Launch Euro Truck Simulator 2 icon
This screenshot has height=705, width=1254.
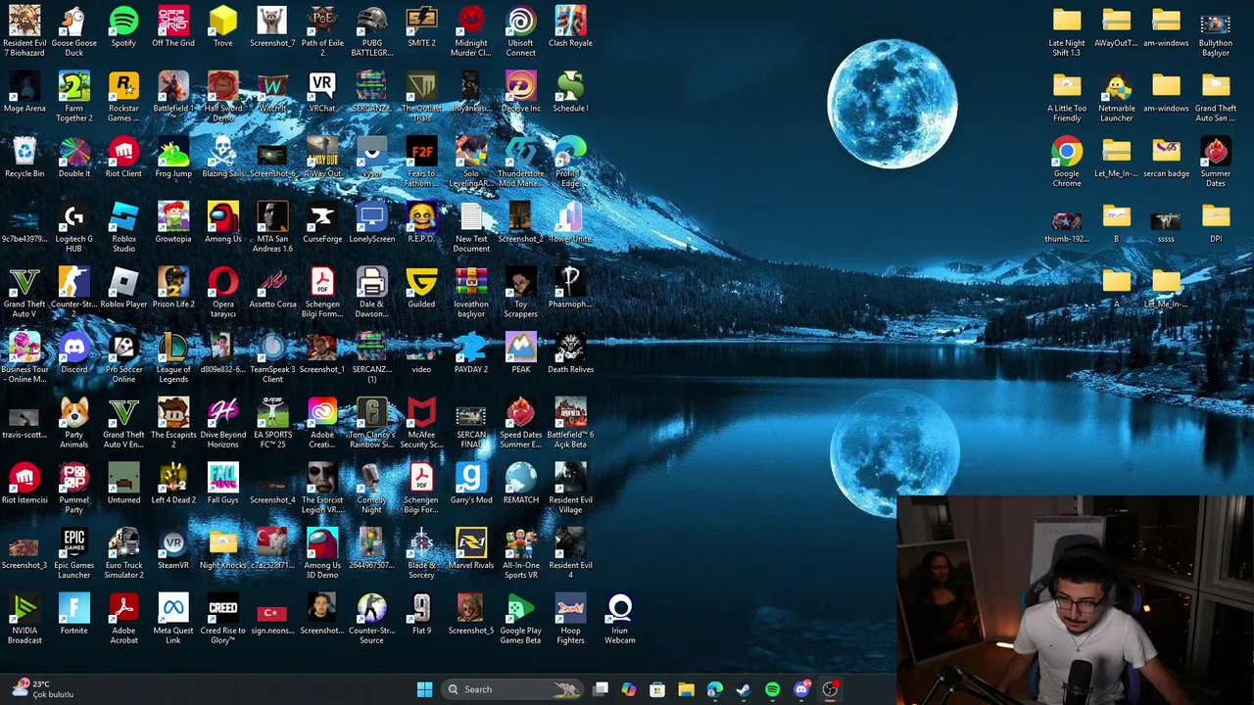pos(123,554)
